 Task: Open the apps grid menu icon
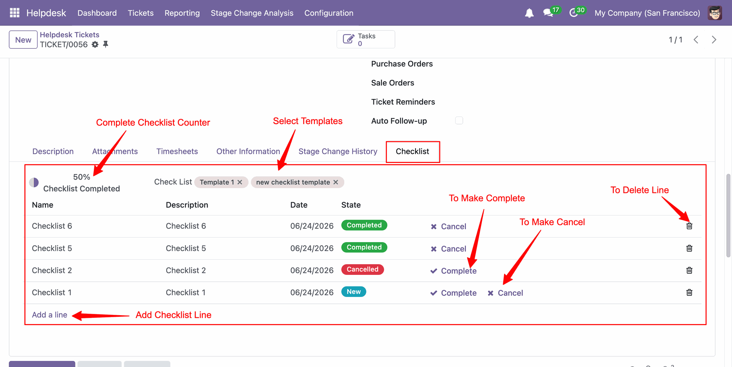click(x=14, y=13)
